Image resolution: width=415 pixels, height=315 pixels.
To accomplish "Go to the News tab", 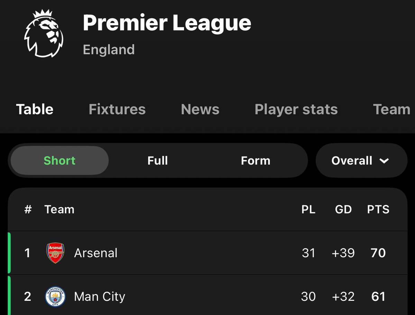I will coord(200,109).
